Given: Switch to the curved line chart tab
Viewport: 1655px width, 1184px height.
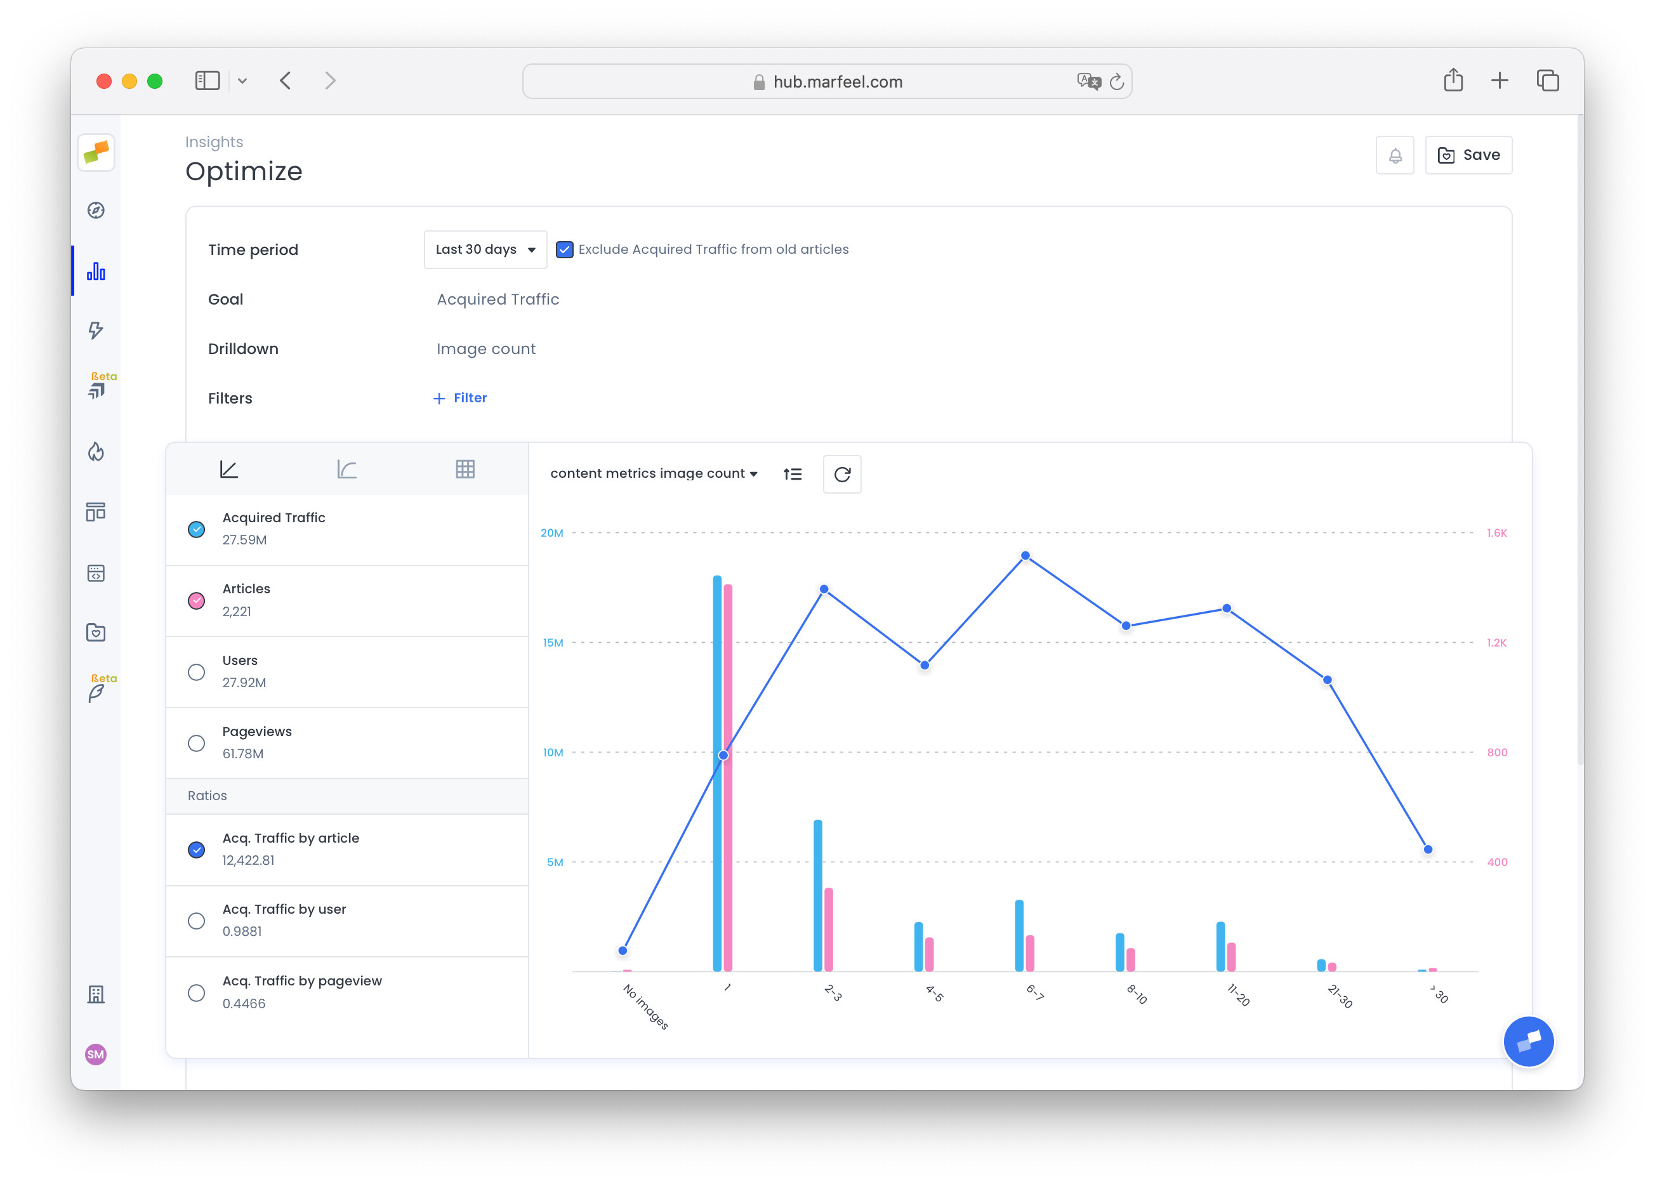Looking at the screenshot, I should pyautogui.click(x=347, y=470).
